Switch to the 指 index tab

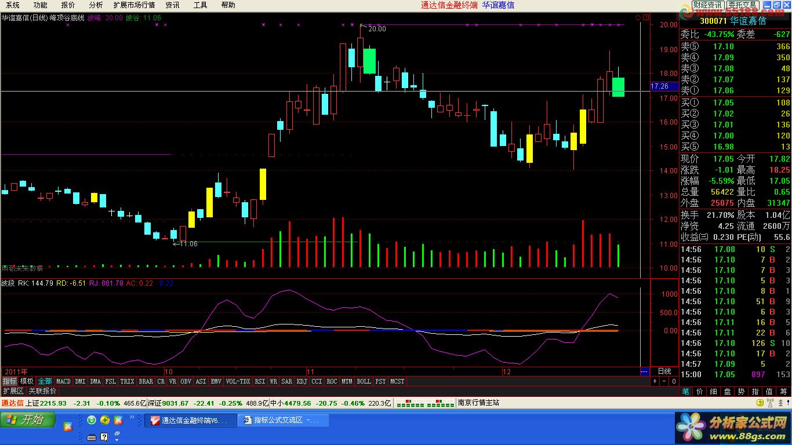(755, 392)
